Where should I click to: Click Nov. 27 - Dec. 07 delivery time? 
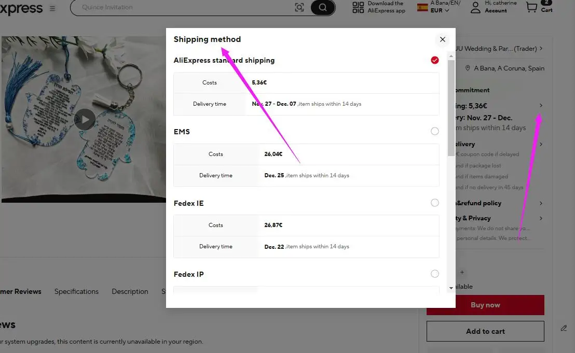[274, 104]
